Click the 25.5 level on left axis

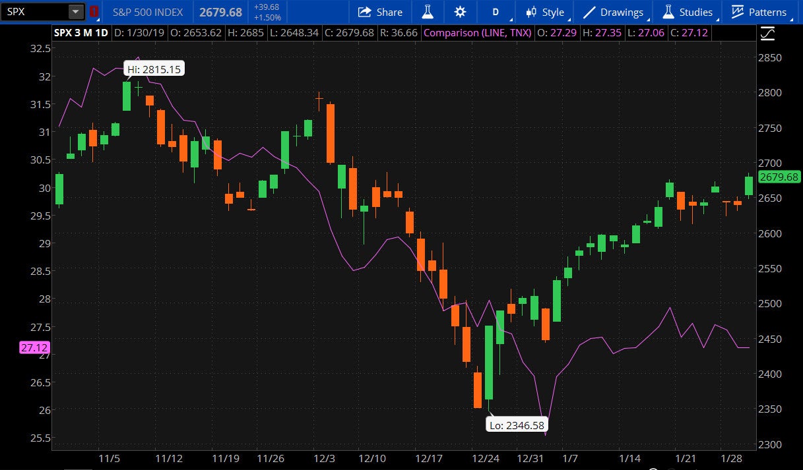[40, 438]
